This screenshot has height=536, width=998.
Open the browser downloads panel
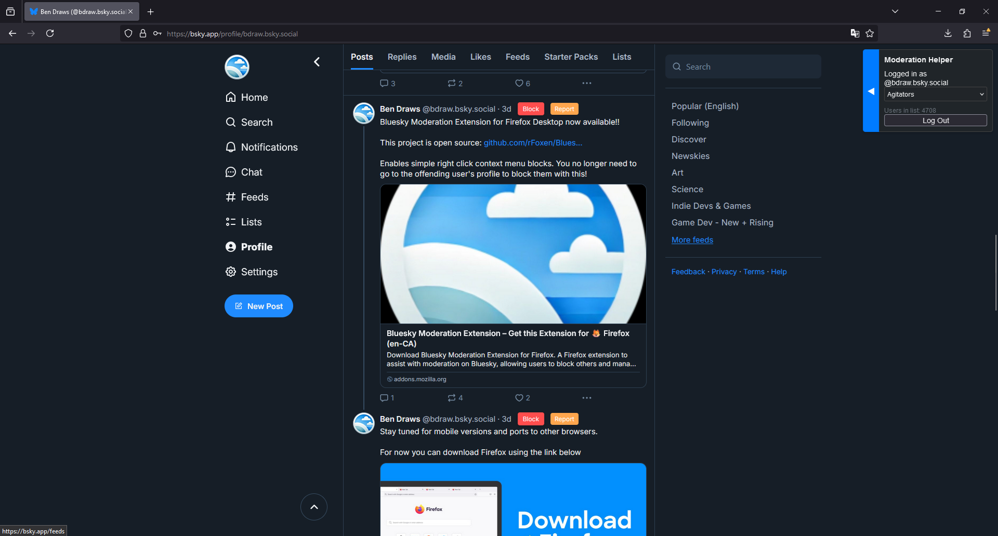click(x=948, y=33)
